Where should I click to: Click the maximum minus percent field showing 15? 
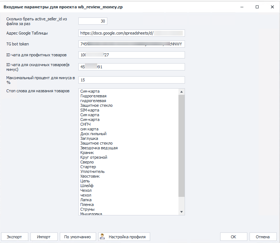(x=132, y=80)
